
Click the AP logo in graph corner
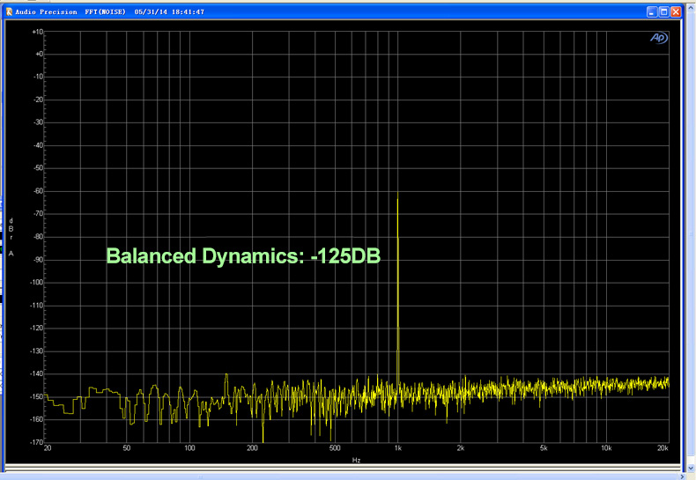[658, 38]
